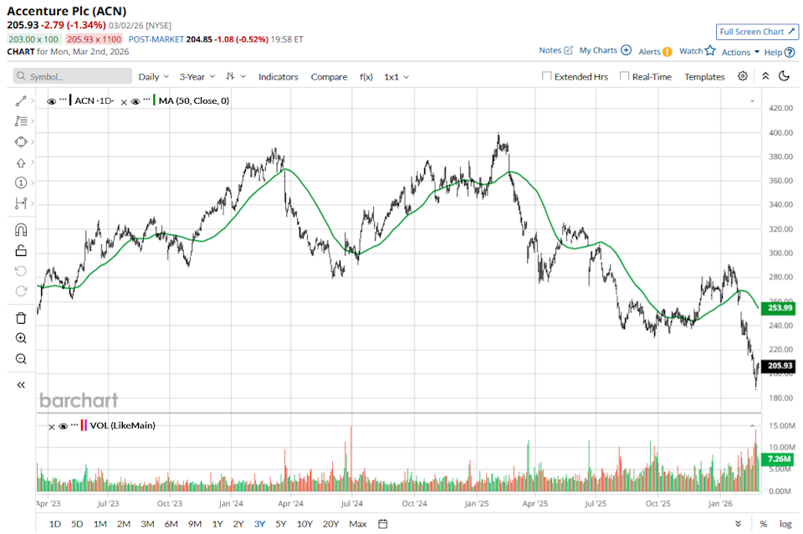Image resolution: width=803 pixels, height=534 pixels.
Task: Collapse the drawing toolbar with the double-arrow
Action: [21, 385]
